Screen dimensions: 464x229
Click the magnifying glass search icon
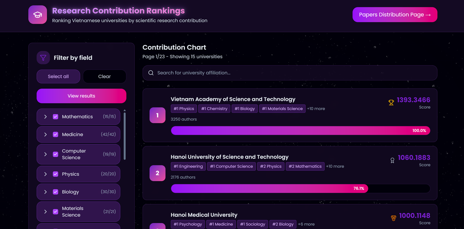[x=151, y=73]
